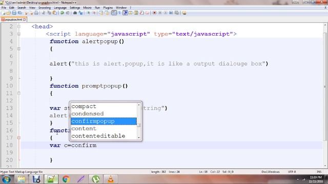Click the Copy toolbar icon
This screenshot has width=328, height=184.
49,13
